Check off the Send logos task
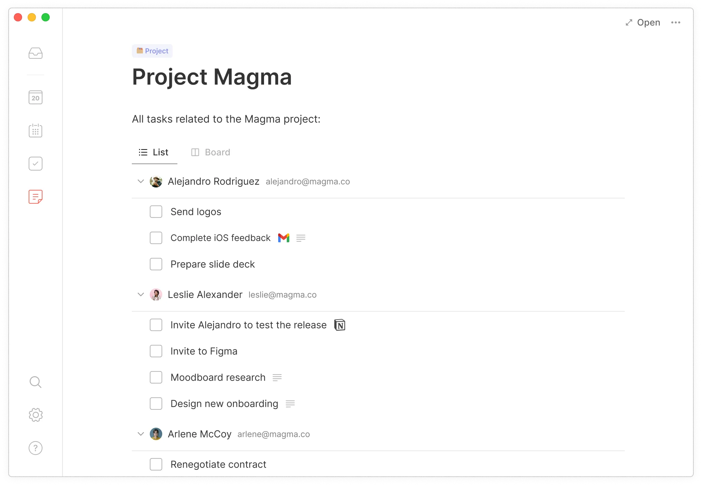The image size is (702, 486). pos(156,212)
